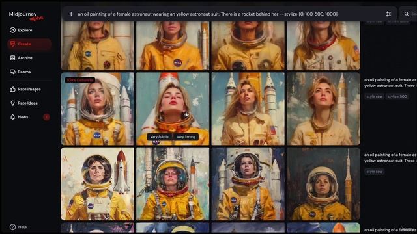Open top-row white suit with red collar thumbnail
The height and width of the screenshot is (234, 417).
[x=323, y=45]
